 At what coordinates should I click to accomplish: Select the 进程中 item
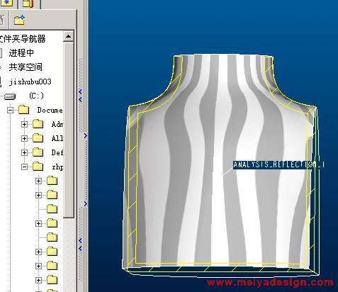click(x=21, y=53)
